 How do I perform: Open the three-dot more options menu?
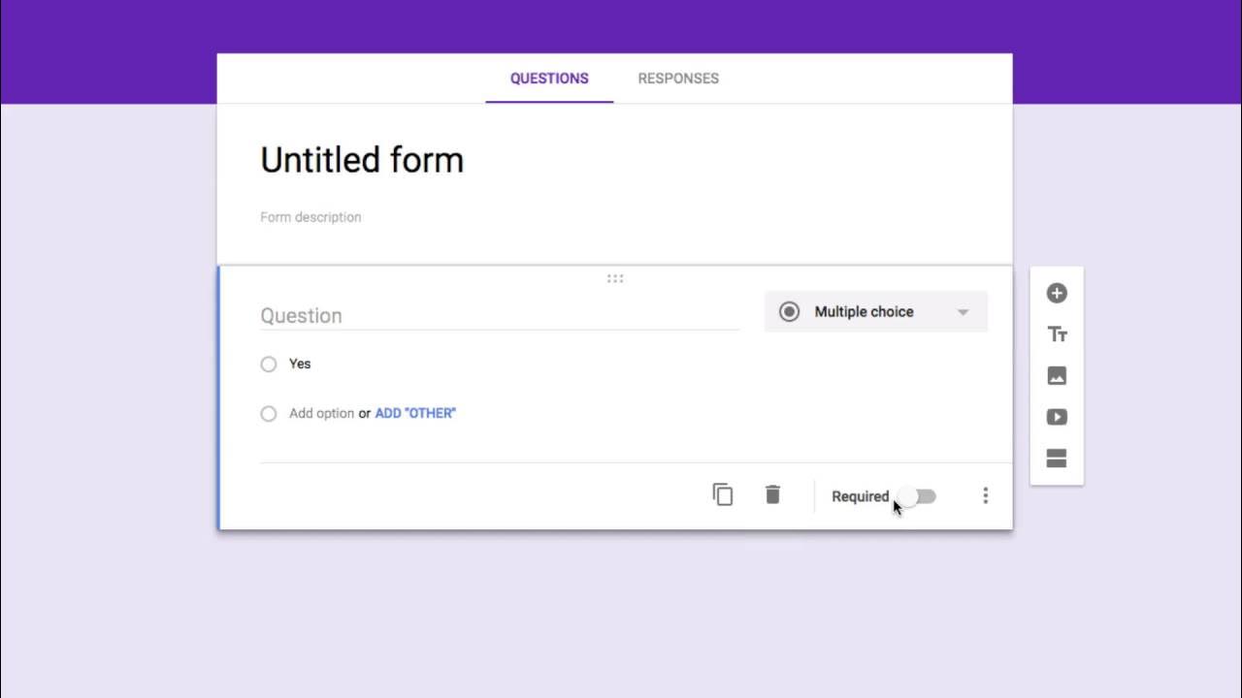[985, 495]
